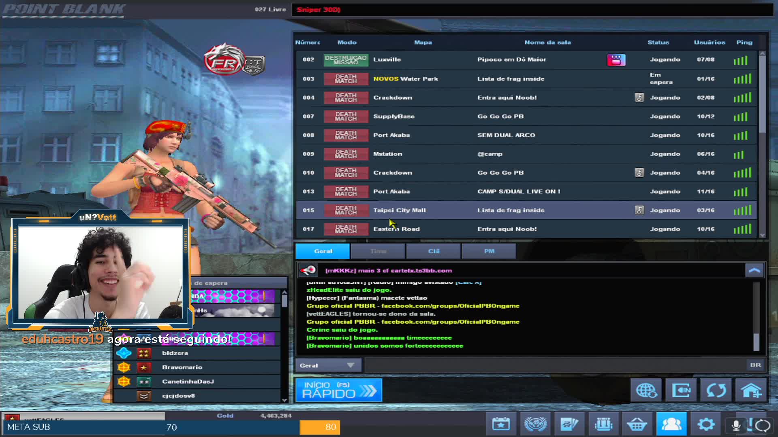
Task: Select room 007 SupplyBase
Action: pyautogui.click(x=526, y=117)
